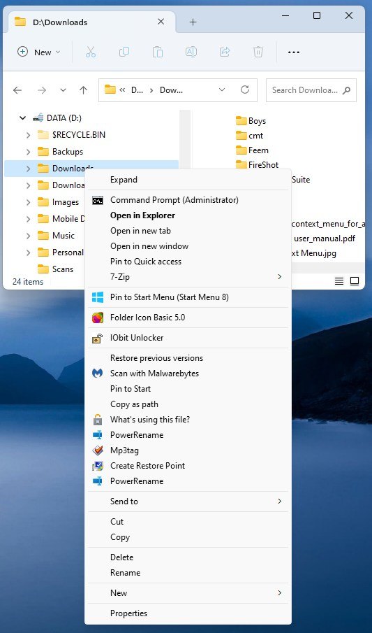Select Pin to Quick access
Screen dimensions: 372x633
click(x=188, y=262)
